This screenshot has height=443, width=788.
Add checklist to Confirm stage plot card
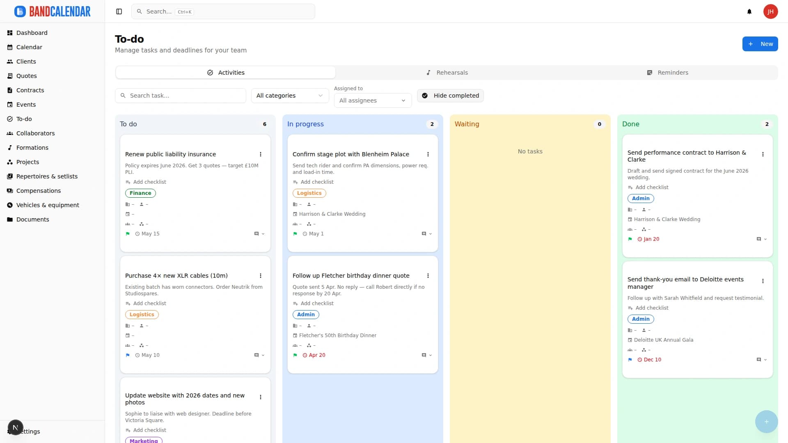click(313, 182)
